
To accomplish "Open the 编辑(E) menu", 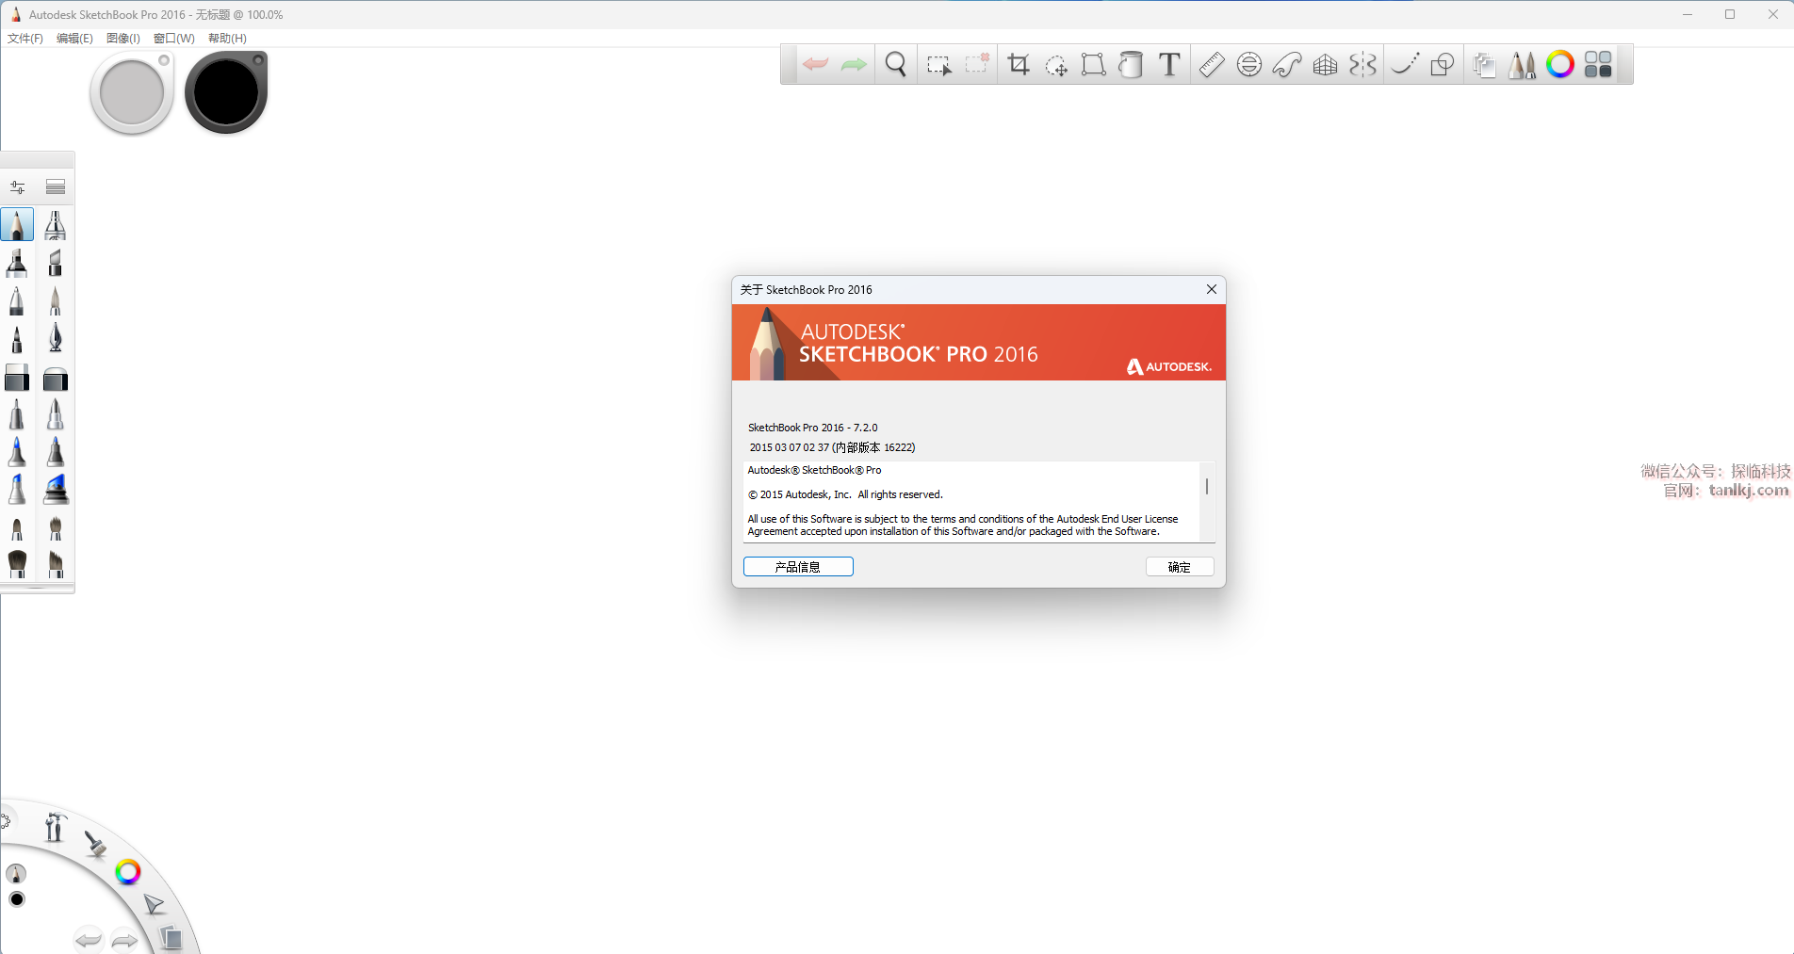I will [74, 39].
